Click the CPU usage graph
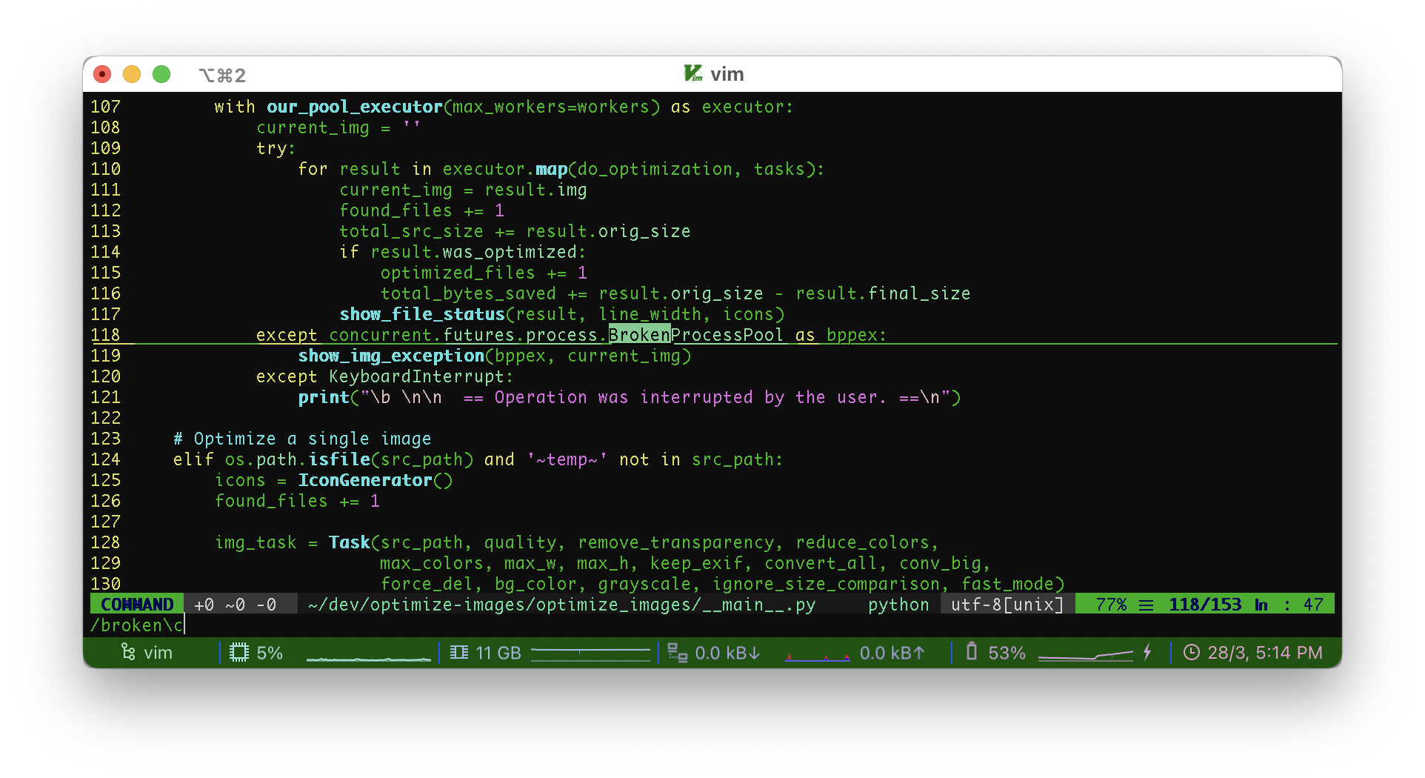 click(x=368, y=654)
